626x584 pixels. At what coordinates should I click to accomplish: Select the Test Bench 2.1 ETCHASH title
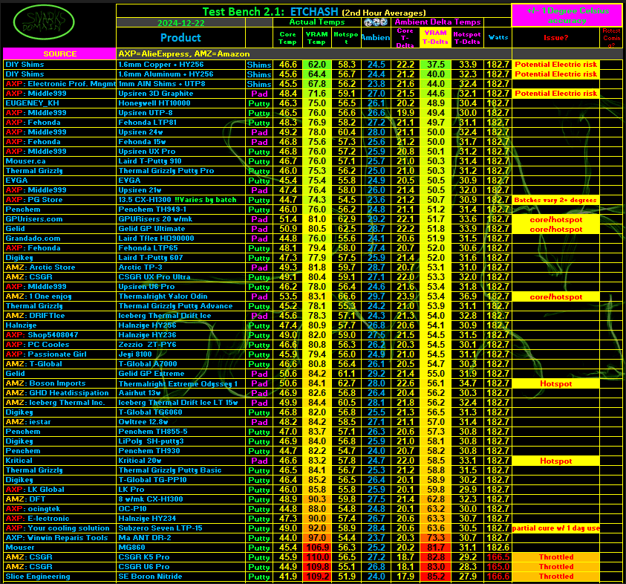tap(314, 12)
